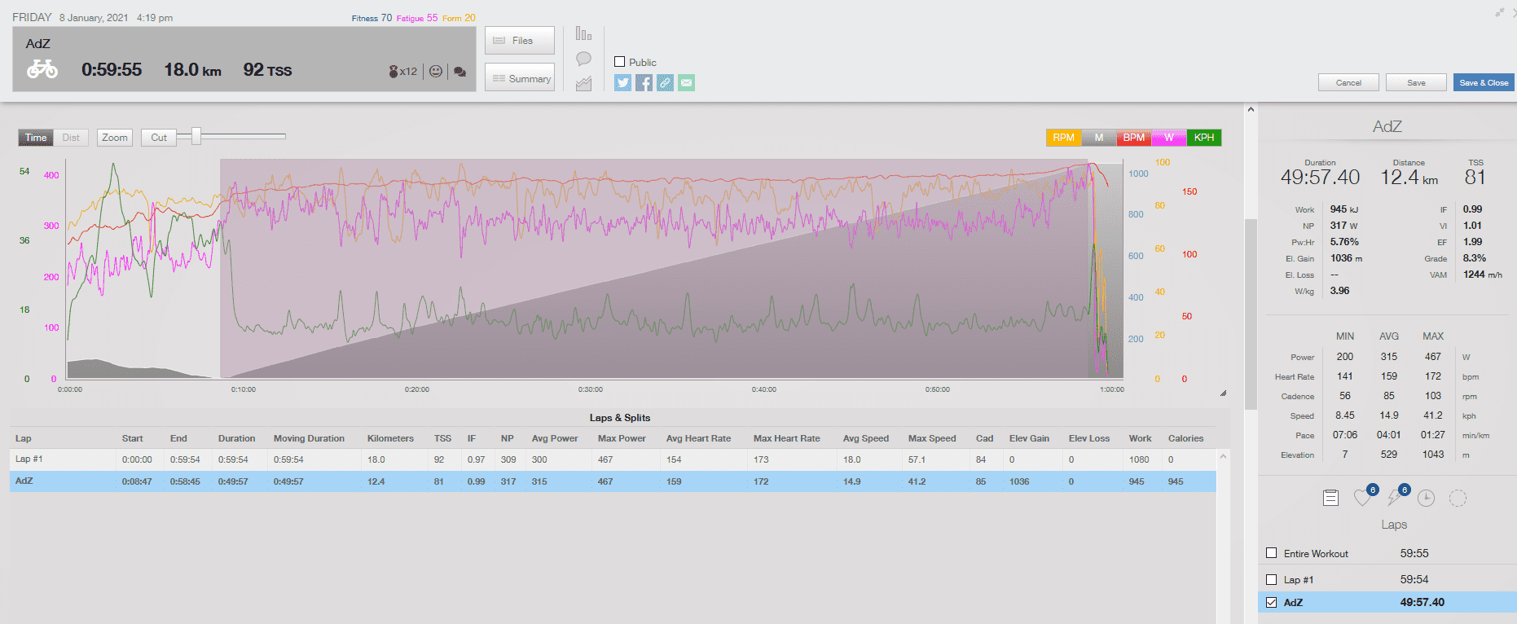The width and height of the screenshot is (1517, 624).
Task: Toggle the RPM cadence series
Action: (x=1063, y=138)
